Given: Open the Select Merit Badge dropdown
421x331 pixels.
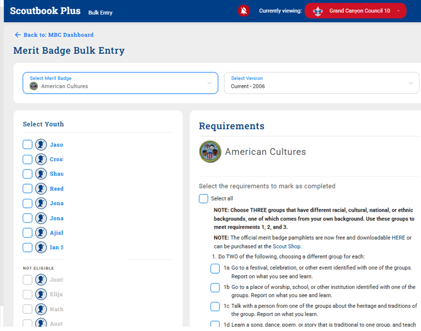Looking at the screenshot, I should (120, 83).
